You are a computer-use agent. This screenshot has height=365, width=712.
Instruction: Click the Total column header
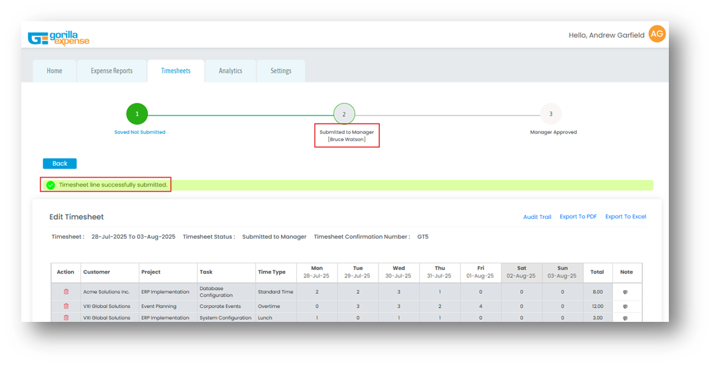click(598, 272)
